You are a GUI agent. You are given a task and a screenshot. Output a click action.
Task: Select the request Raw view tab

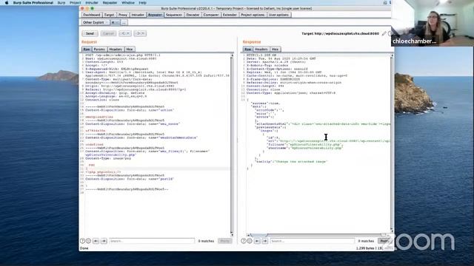(87, 50)
